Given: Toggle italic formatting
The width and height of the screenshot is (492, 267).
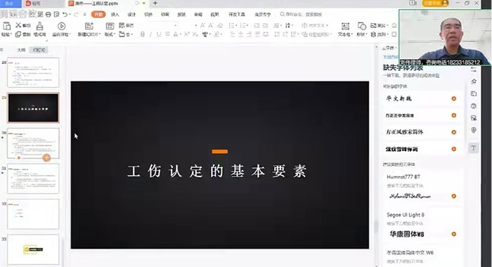Looking at the screenshot, I should (150, 34).
